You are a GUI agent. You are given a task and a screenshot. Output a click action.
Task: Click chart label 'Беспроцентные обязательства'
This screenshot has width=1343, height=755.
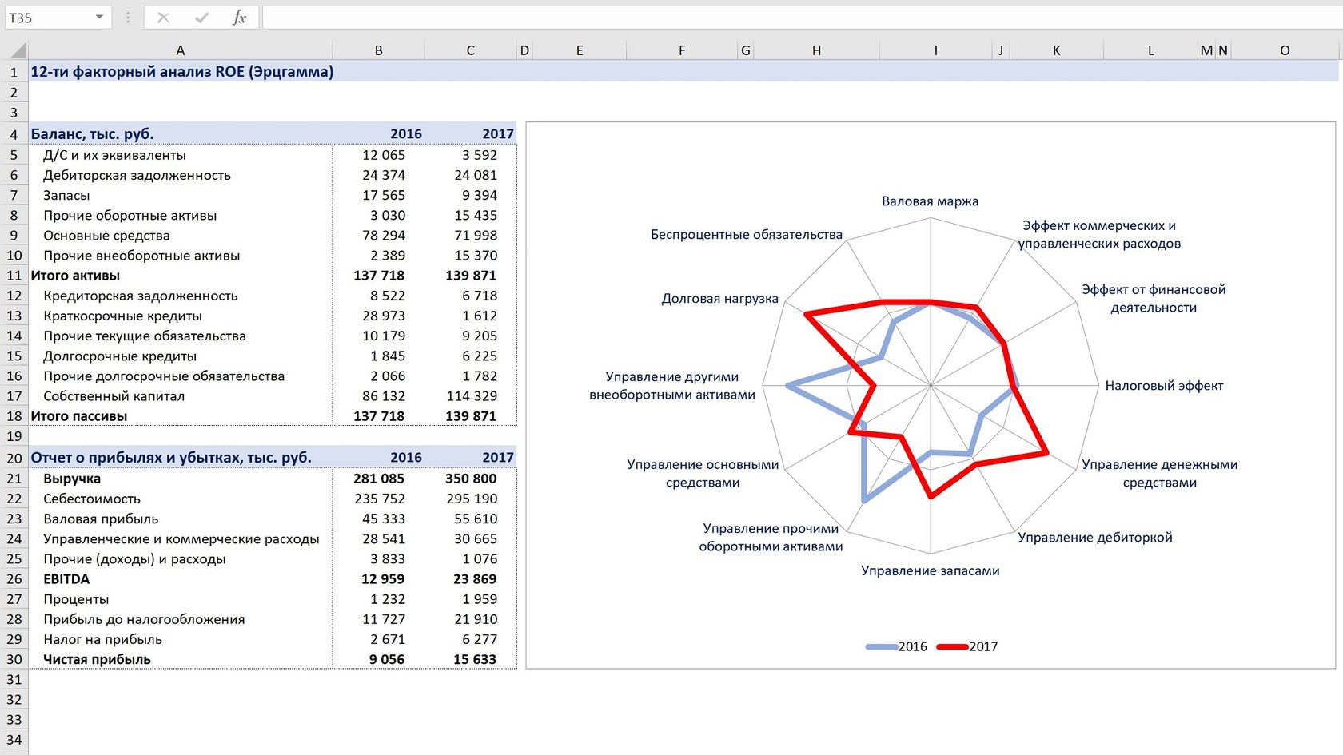747,235
